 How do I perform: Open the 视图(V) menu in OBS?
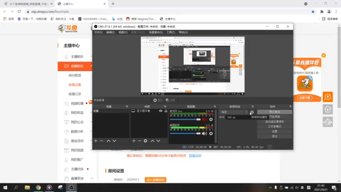coord(123,32)
